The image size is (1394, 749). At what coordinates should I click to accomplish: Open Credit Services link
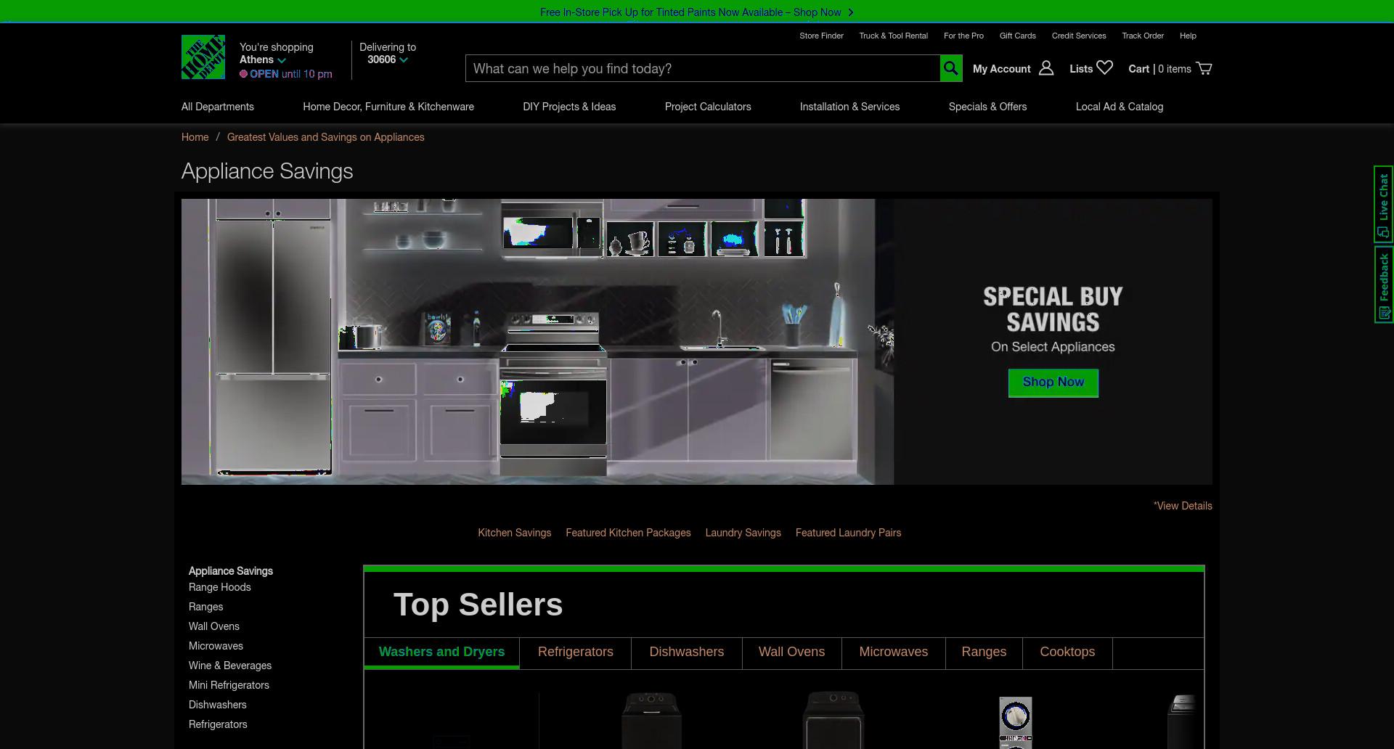pyautogui.click(x=1079, y=36)
